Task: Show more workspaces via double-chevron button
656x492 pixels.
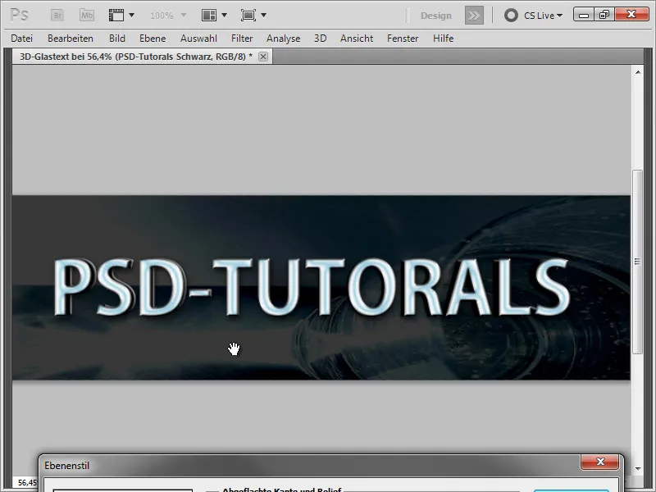Action: pos(474,16)
